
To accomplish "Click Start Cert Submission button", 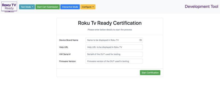I will click(x=48, y=7).
